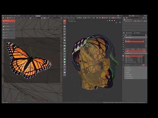Switch to the Layout workspace tab
The image size is (158, 118).
pos(23,16)
